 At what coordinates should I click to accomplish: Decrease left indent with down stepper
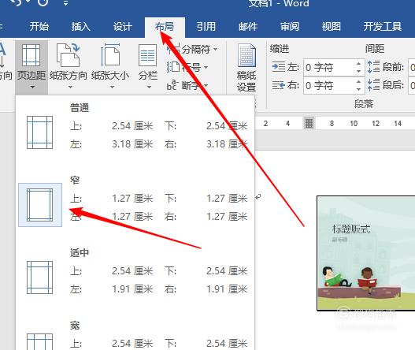point(358,71)
